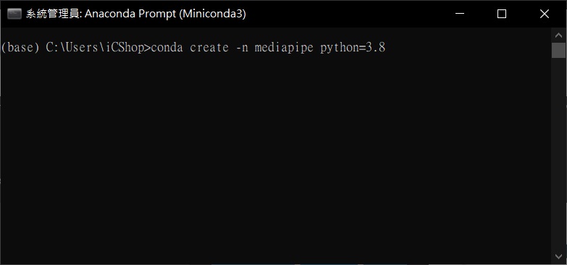Screen dimensions: 567x265
Task: Click the '(base)' environment indicator
Action: (20, 47)
